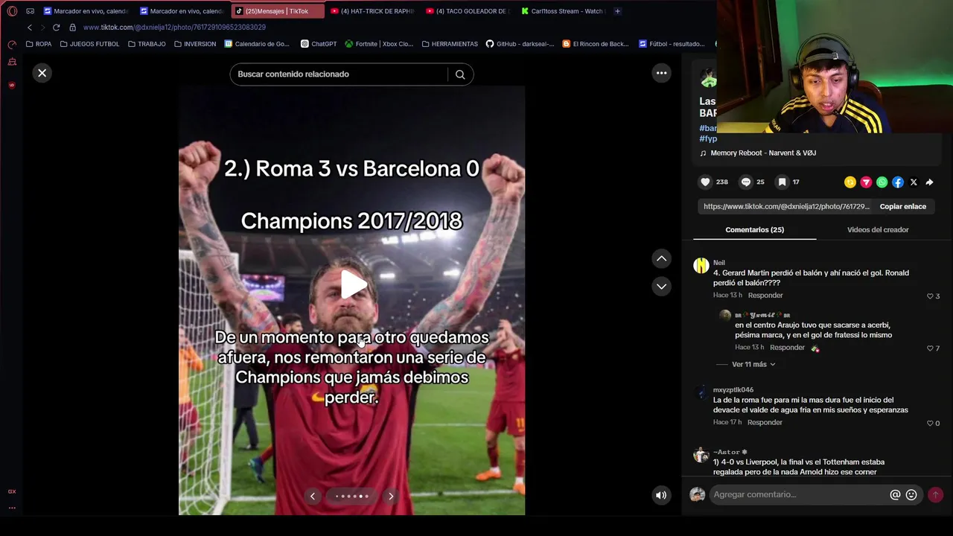The width and height of the screenshot is (953, 536).
Task: Select the post URL text field
Action: coord(786,206)
